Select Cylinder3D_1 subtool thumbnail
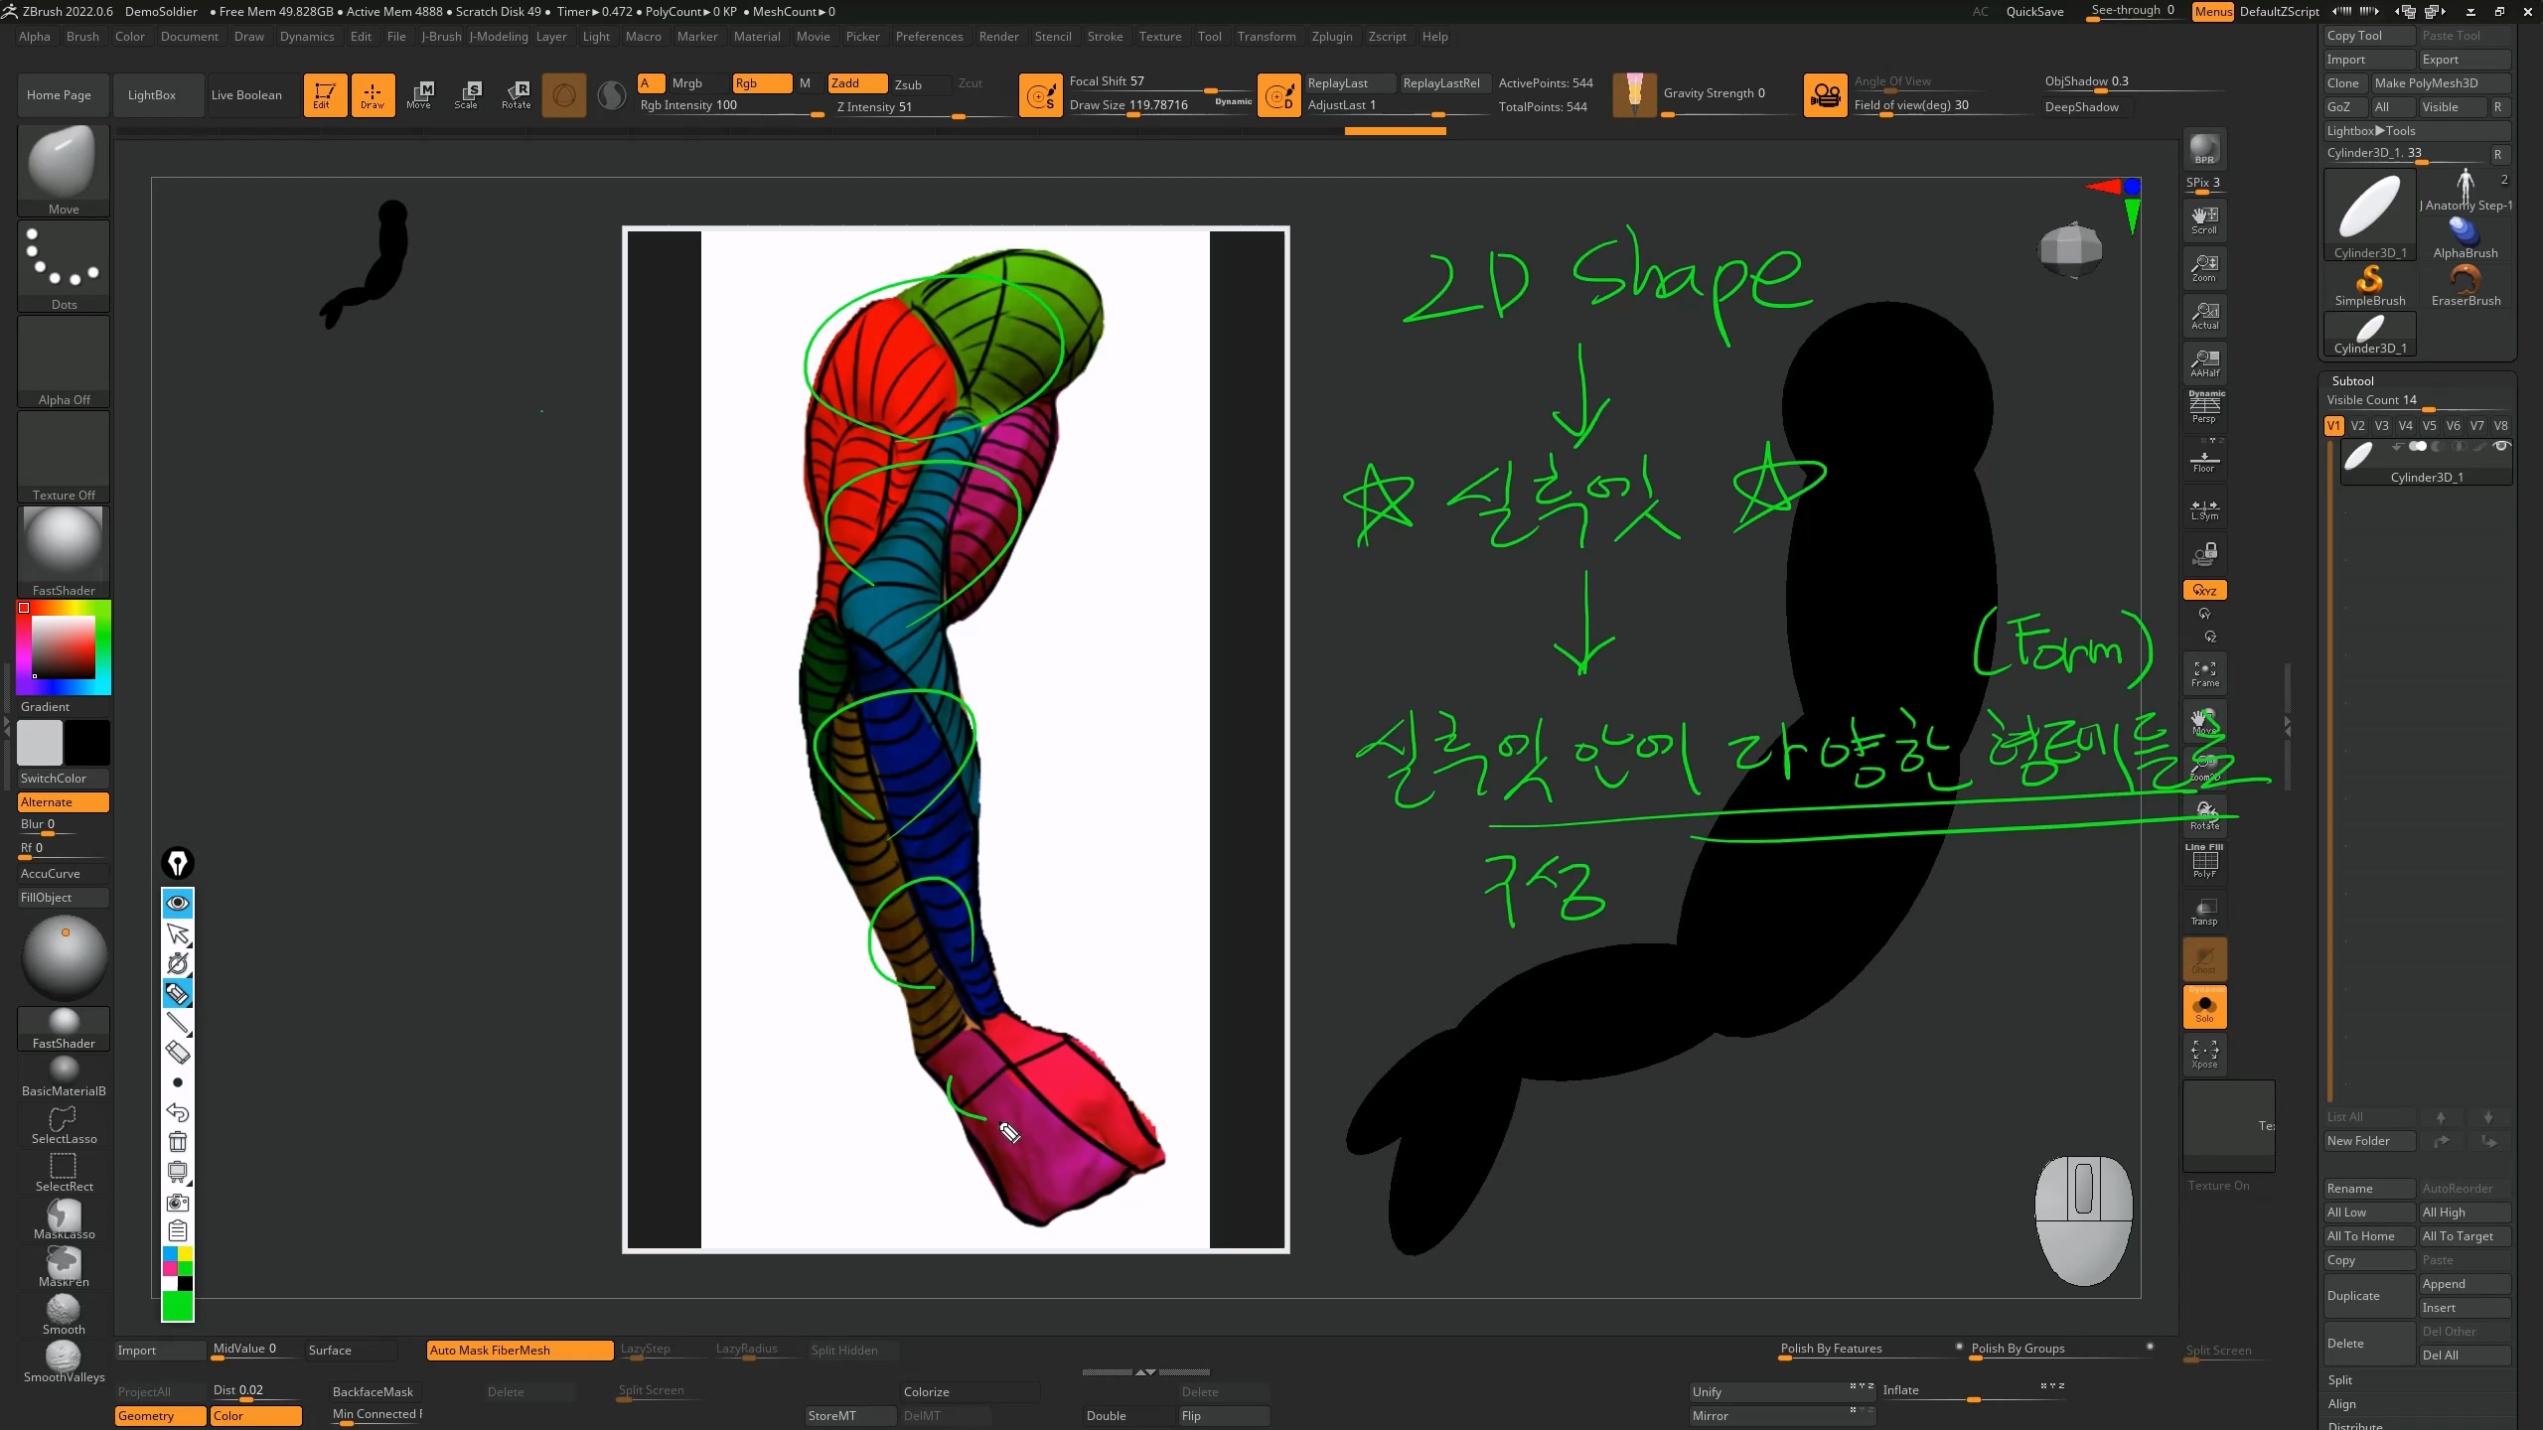Screen dimensions: 2543x1430 (2359, 457)
